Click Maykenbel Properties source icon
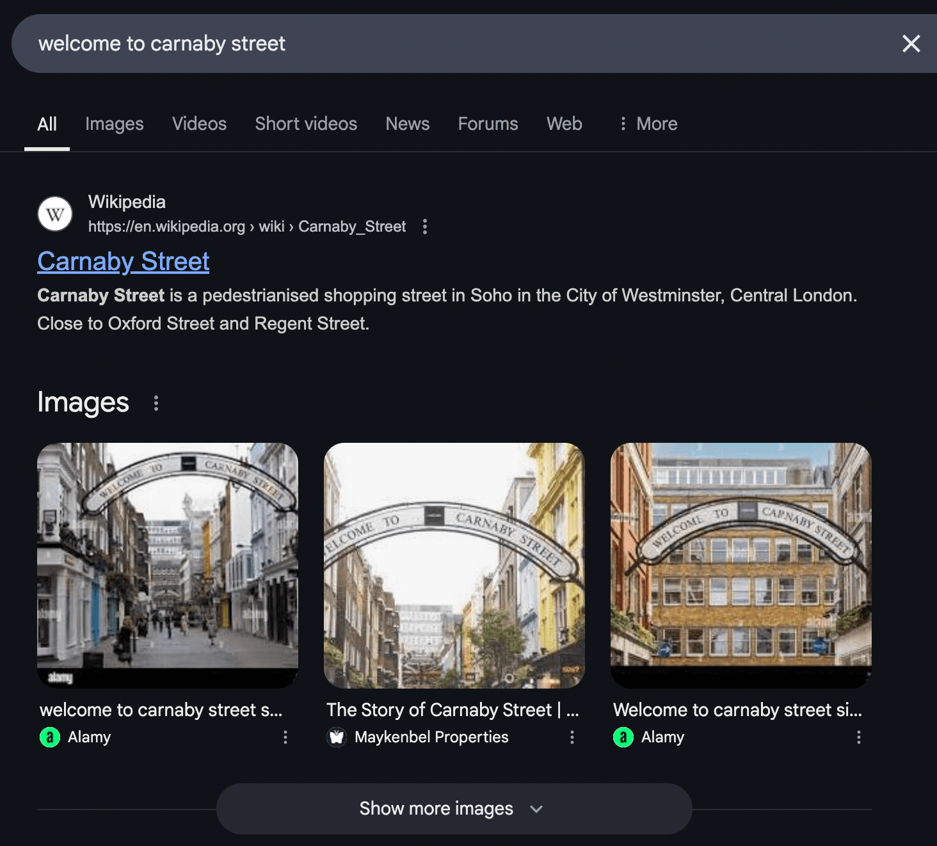Screen dimensions: 937x846 (337, 737)
